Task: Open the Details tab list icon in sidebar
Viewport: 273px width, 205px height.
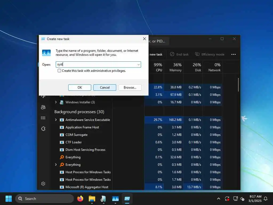Action: tap(43, 118)
